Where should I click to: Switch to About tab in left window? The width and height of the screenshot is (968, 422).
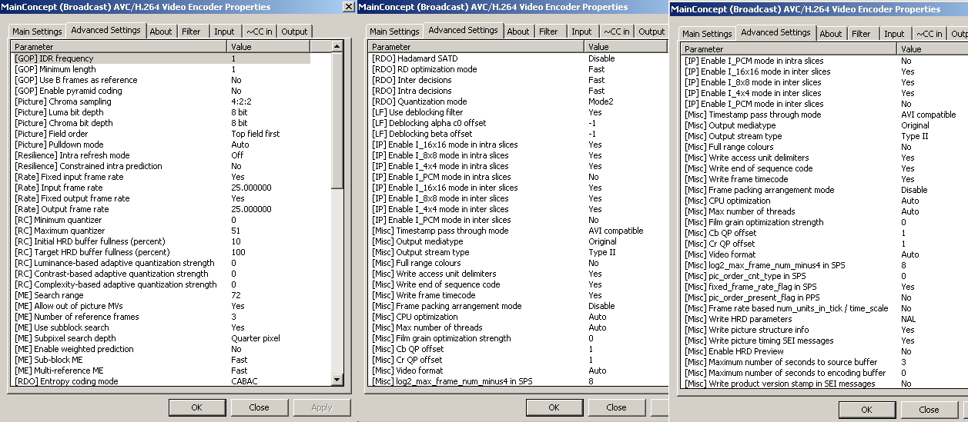pos(161,32)
